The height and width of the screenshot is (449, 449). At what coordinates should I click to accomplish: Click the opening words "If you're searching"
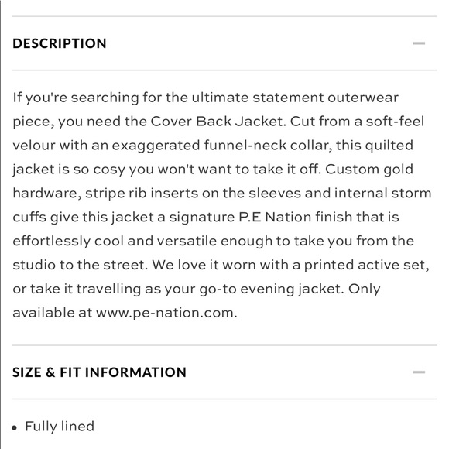[x=76, y=98]
